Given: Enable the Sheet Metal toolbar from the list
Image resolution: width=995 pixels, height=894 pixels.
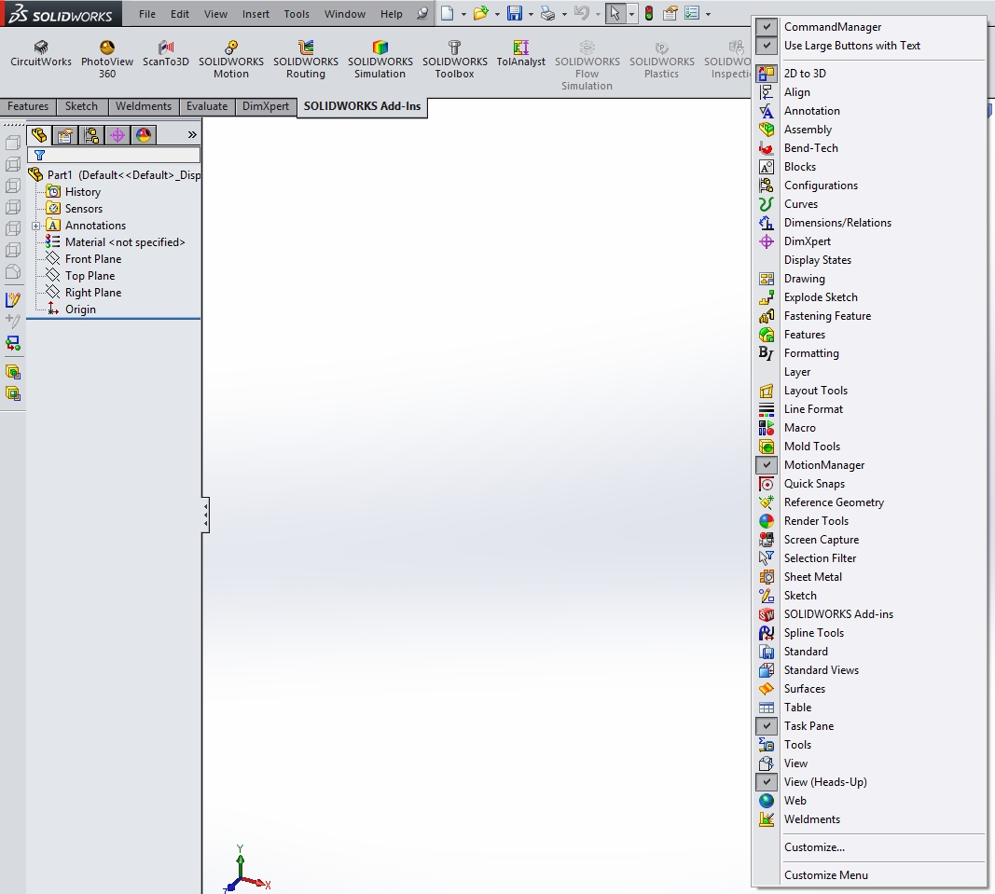Looking at the screenshot, I should (x=869, y=577).
